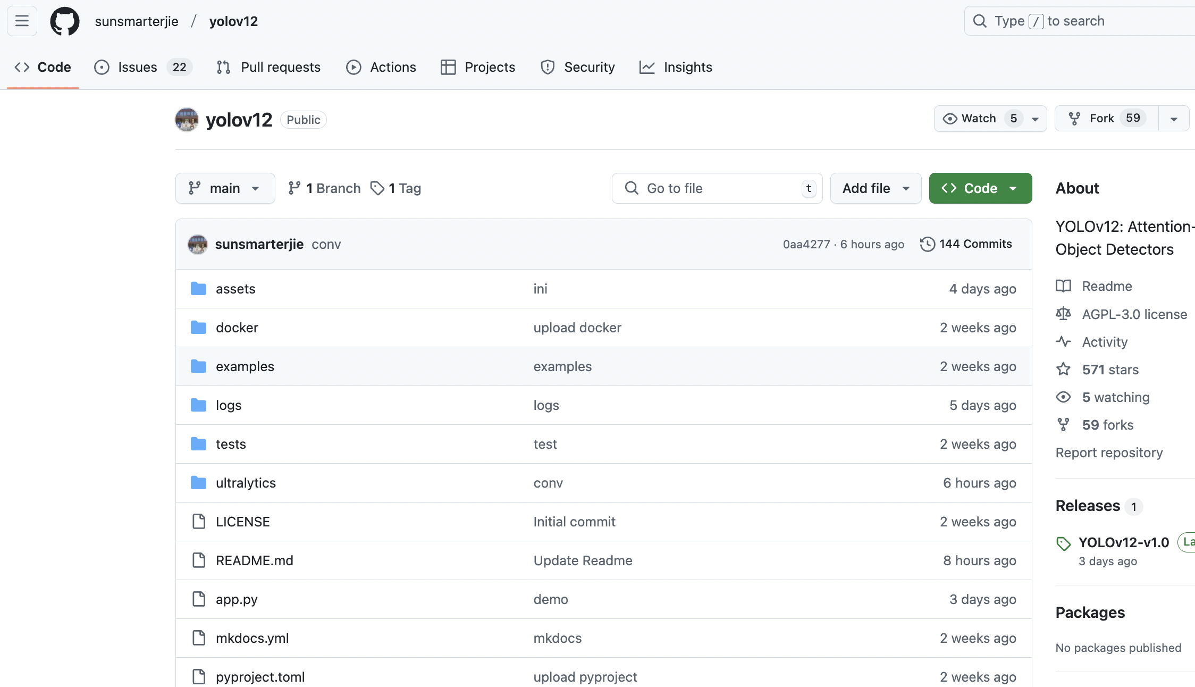Click the commit history clock icon

tap(927, 244)
